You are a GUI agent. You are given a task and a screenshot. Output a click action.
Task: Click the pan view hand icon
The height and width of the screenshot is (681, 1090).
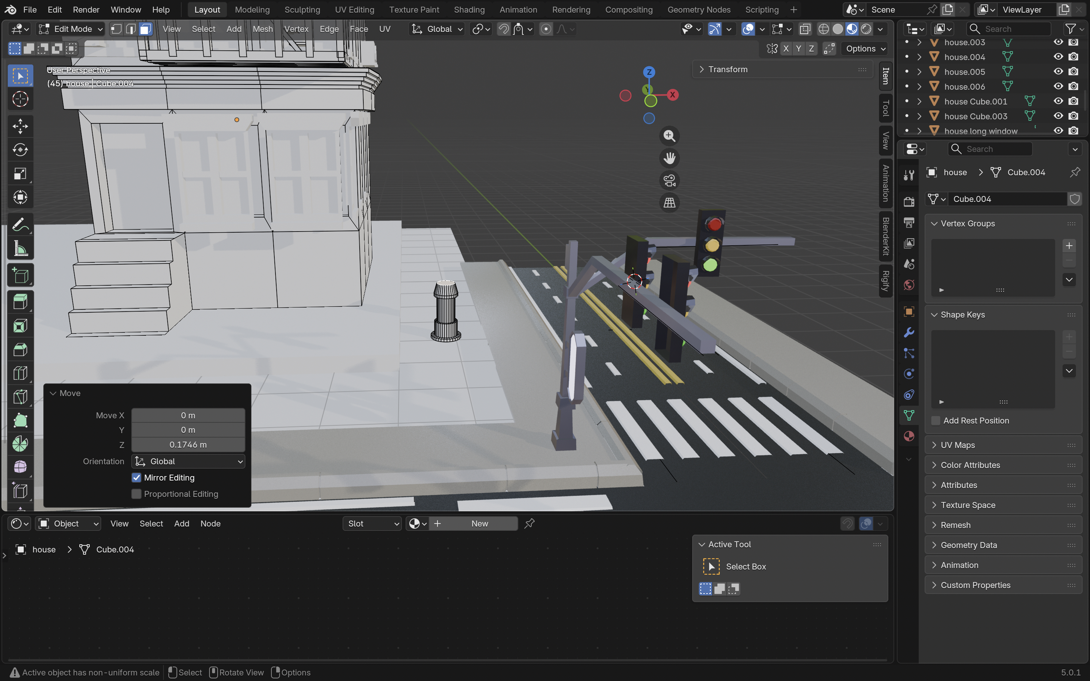click(669, 158)
